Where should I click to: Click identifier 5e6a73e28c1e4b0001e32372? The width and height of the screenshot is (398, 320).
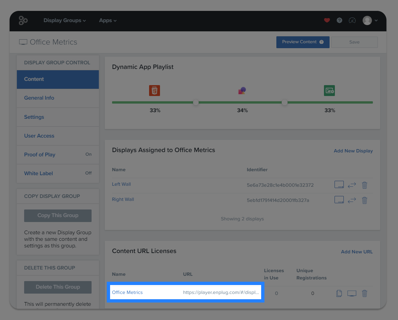pyautogui.click(x=280, y=185)
